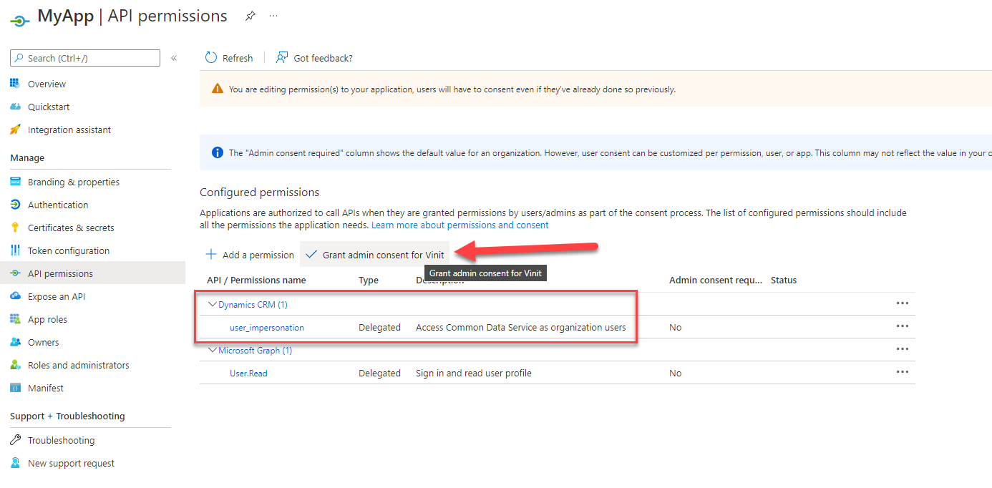This screenshot has height=488, width=992.
Task: Click the App roles icon
Action: 15,319
